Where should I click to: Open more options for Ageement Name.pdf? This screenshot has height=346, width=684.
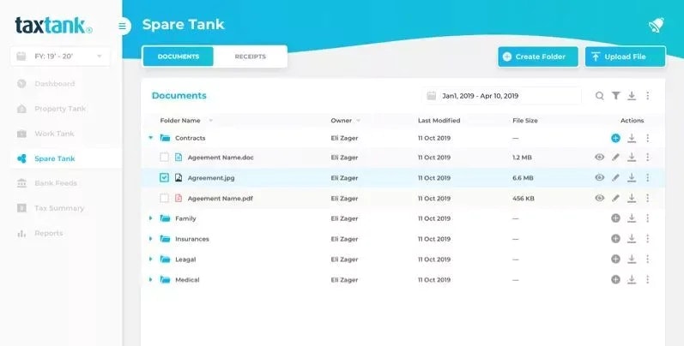(x=647, y=198)
